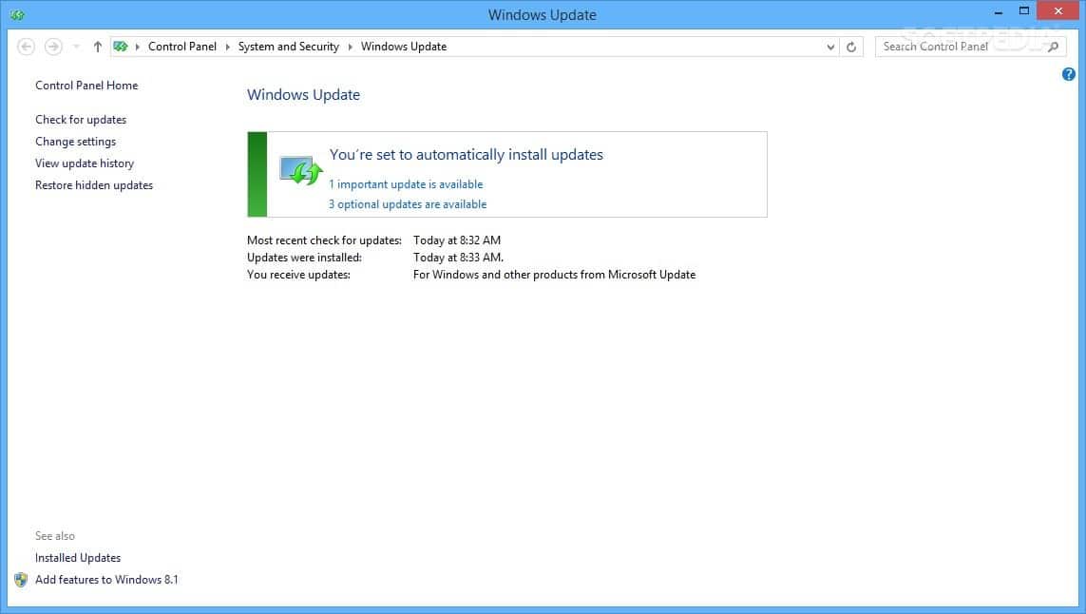Open Help via the question mark icon
This screenshot has width=1086, height=614.
(x=1069, y=74)
